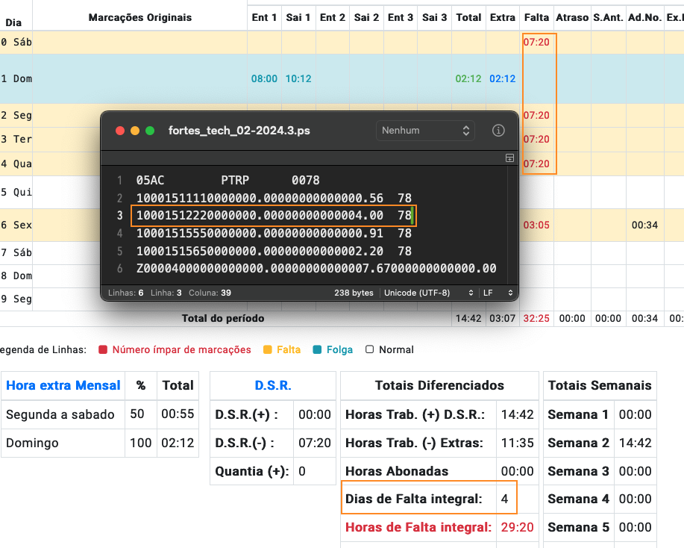Click the Dias de Falta integral value 4

(x=505, y=499)
